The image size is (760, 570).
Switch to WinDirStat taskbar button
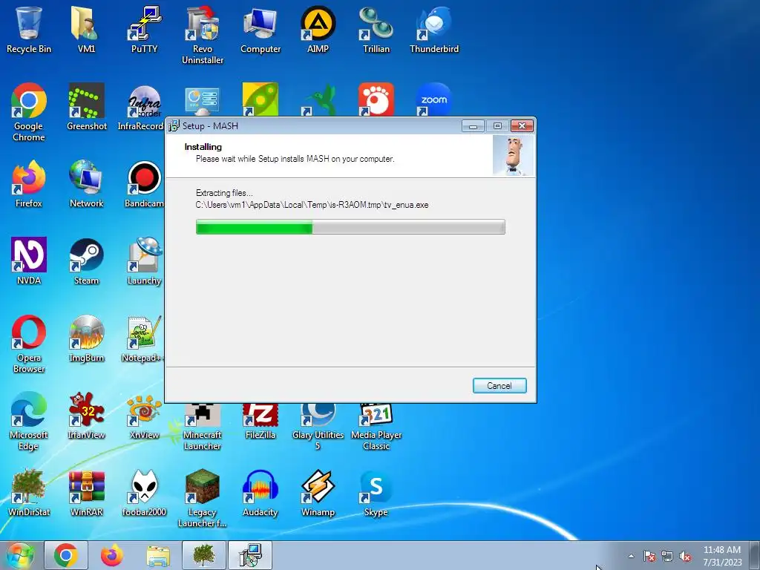pos(204,555)
